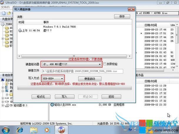
Task: Open the Windows Start orb
Action: click(6, 130)
